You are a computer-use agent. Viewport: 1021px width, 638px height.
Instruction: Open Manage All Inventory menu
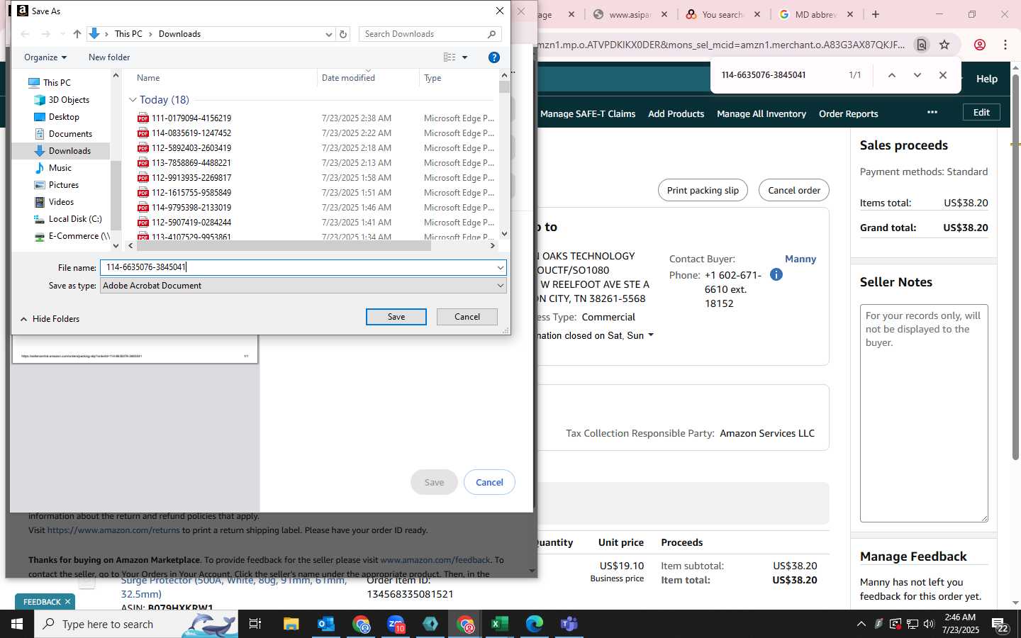click(761, 113)
